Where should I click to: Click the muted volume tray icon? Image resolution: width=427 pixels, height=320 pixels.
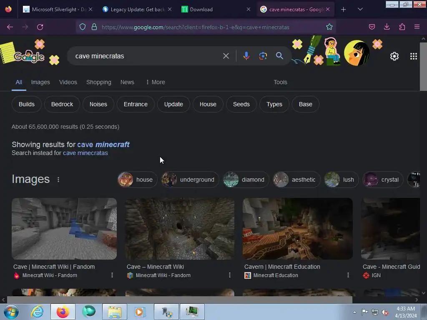point(385,312)
